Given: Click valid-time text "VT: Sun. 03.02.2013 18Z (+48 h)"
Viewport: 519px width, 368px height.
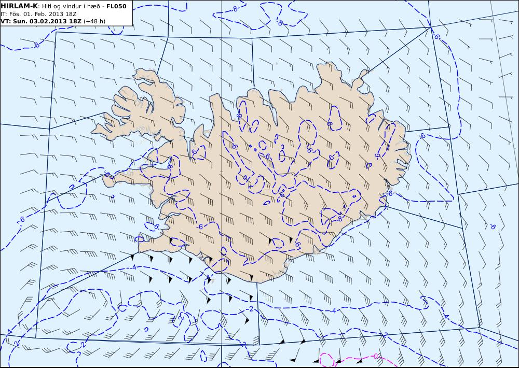Looking at the screenshot, I should tap(53, 21).
